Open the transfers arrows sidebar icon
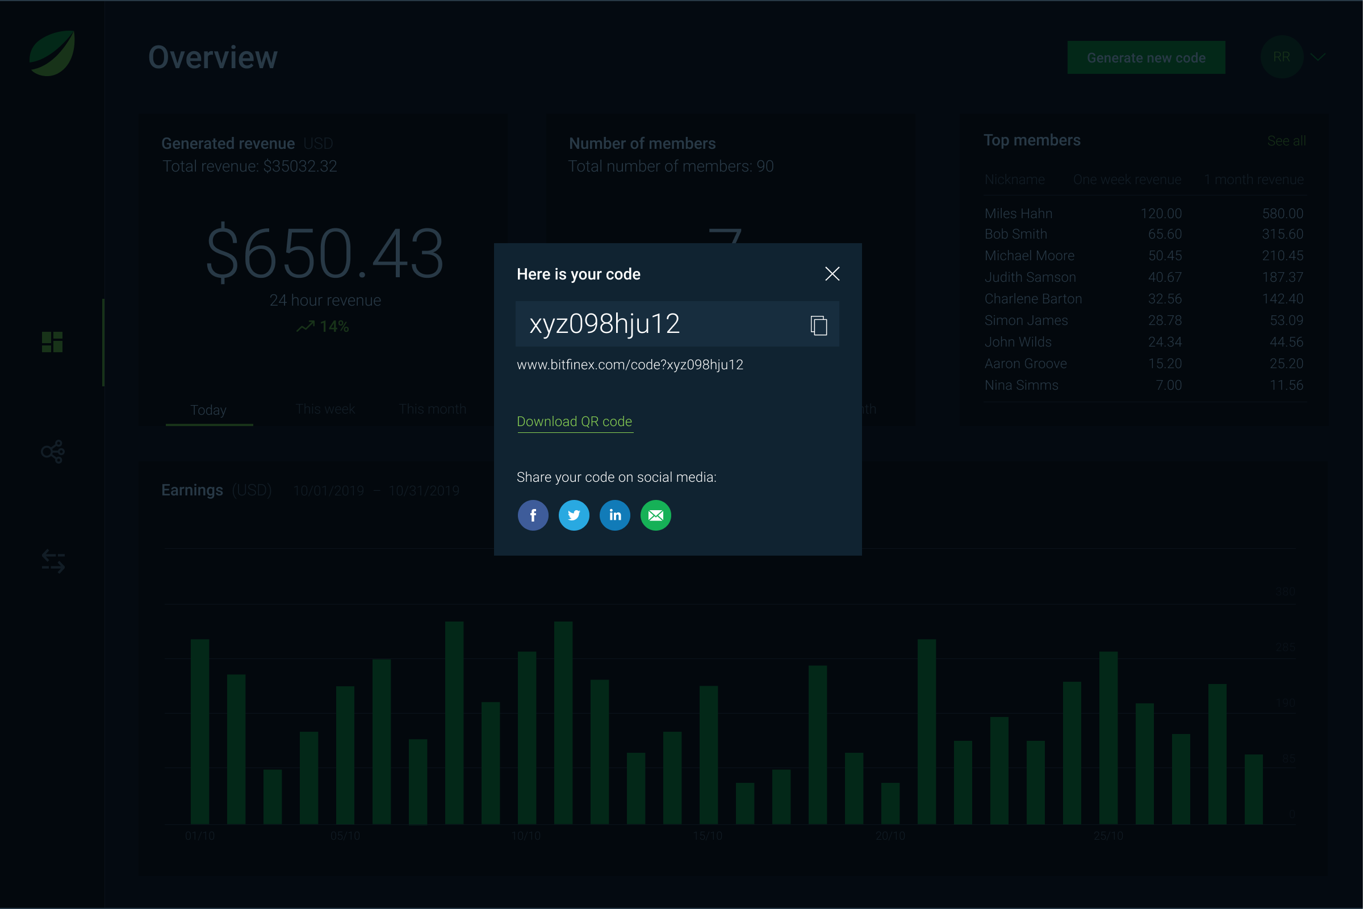The width and height of the screenshot is (1364, 909). coord(53,561)
